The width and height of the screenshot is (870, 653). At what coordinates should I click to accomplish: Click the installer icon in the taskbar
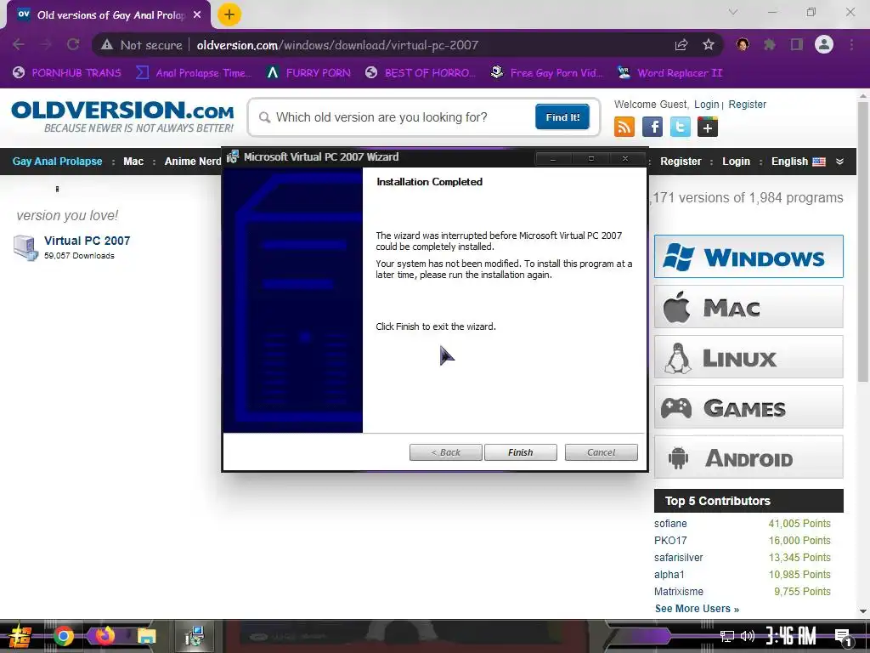(x=195, y=636)
